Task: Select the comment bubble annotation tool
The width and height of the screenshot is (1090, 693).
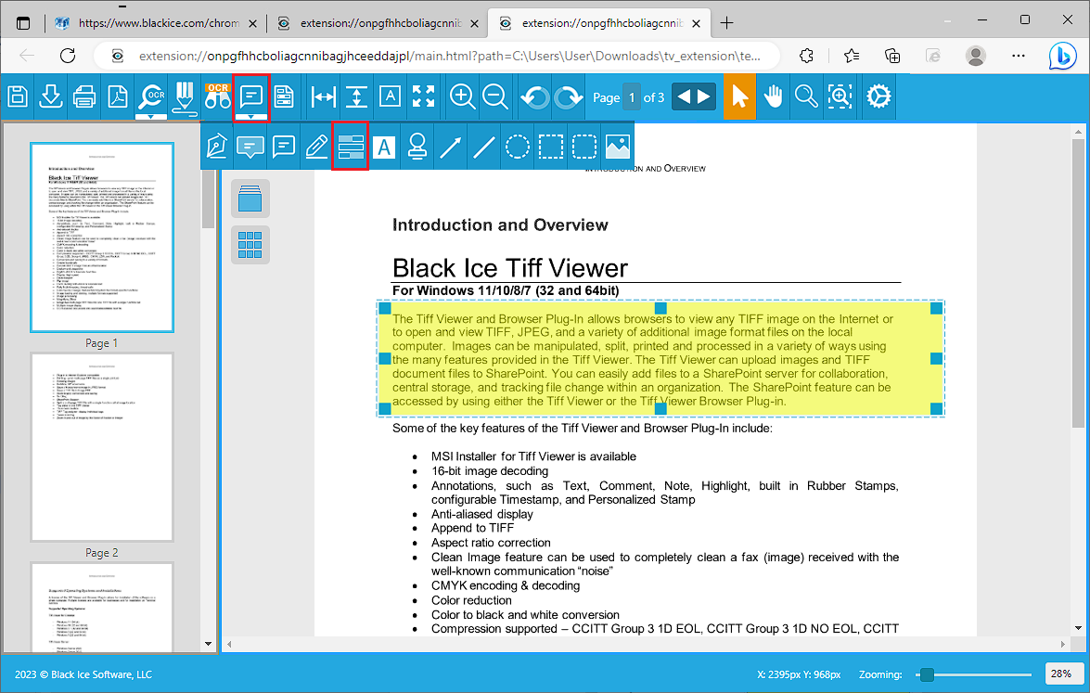Action: pos(250,147)
